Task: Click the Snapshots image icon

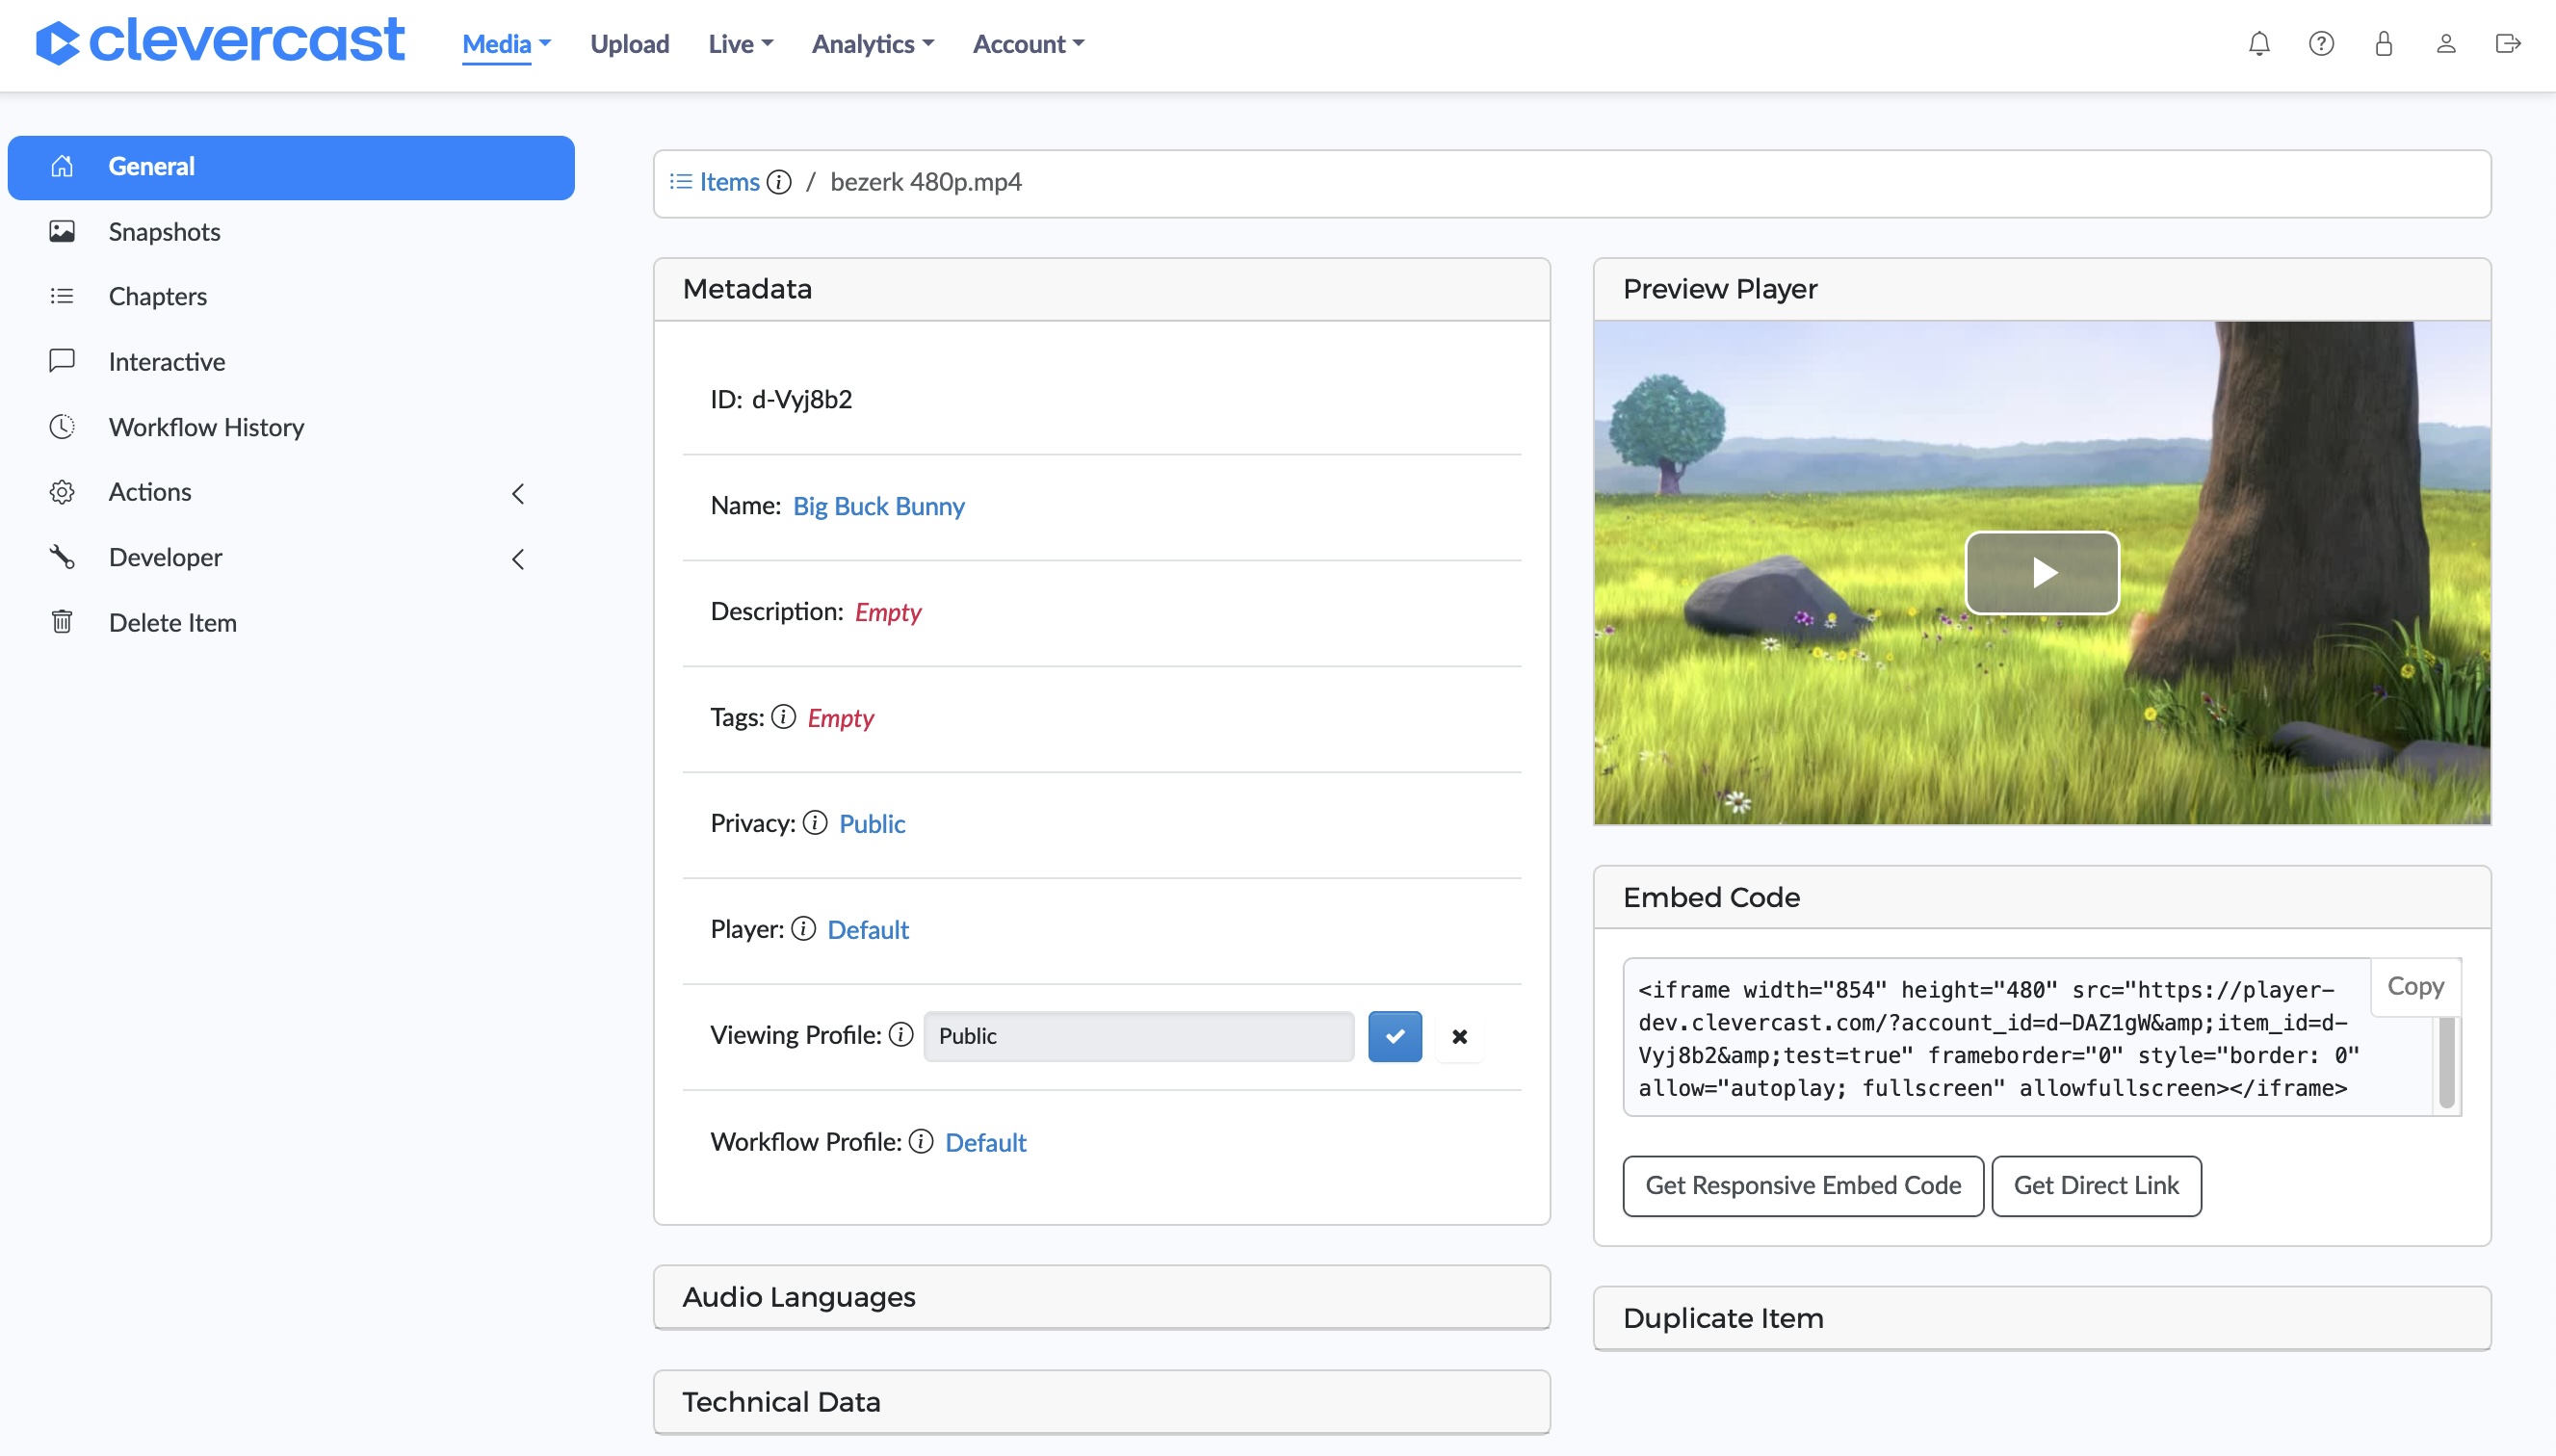Action: tap(62, 232)
